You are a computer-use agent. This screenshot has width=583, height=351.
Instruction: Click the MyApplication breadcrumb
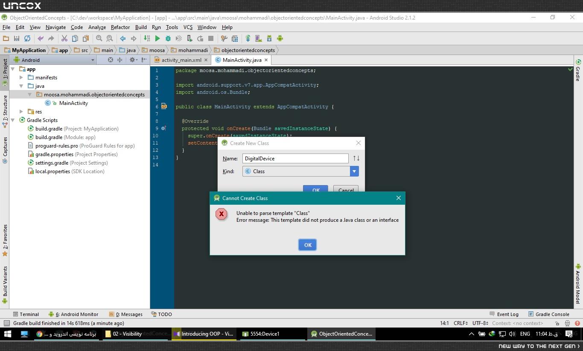click(x=25, y=50)
